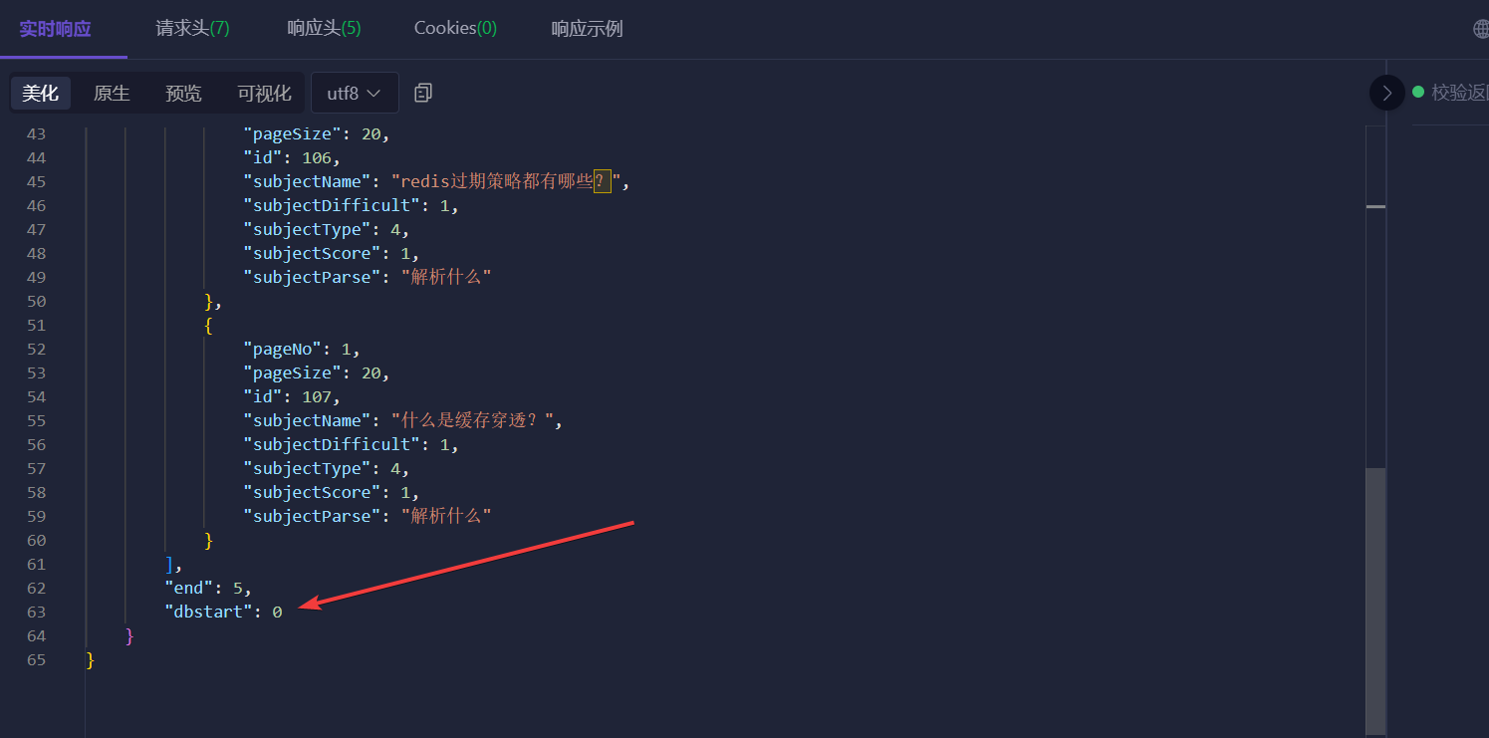Click the "subjectParse" key on line 59
This screenshot has width=1489, height=738.
pos(312,516)
